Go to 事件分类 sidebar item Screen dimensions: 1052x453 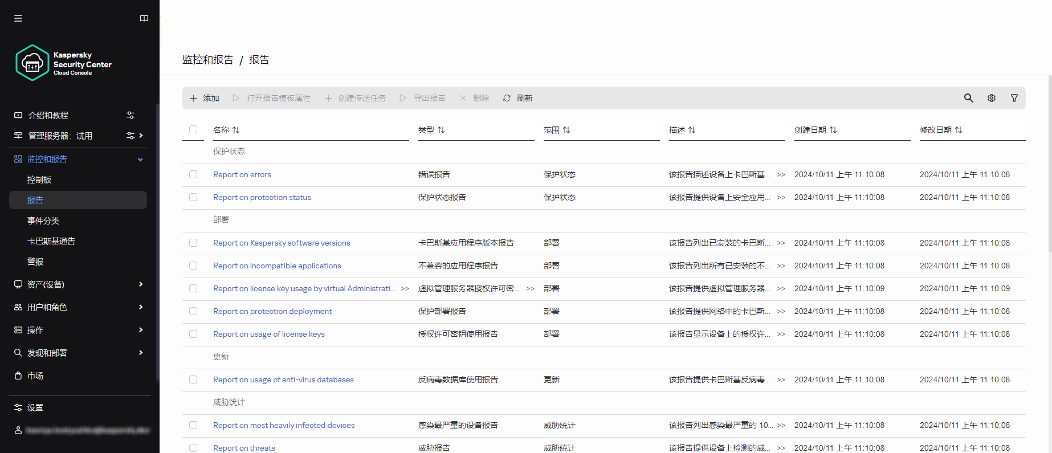(43, 221)
